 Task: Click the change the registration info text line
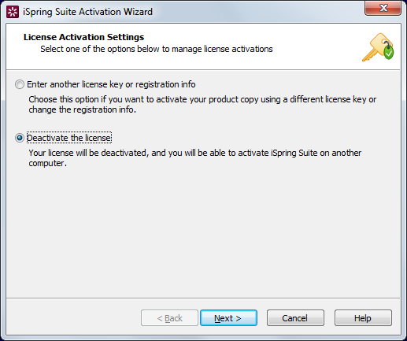coord(83,109)
